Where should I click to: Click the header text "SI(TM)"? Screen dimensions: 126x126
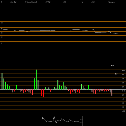point(48,2)
